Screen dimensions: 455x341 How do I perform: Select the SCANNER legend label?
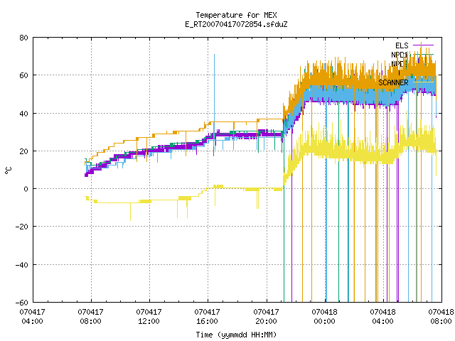[x=393, y=82]
